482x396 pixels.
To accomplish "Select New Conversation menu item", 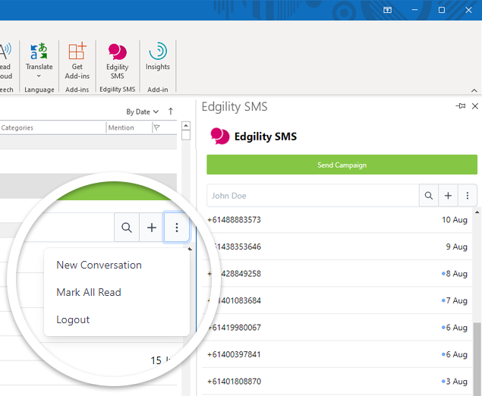I will [x=99, y=265].
